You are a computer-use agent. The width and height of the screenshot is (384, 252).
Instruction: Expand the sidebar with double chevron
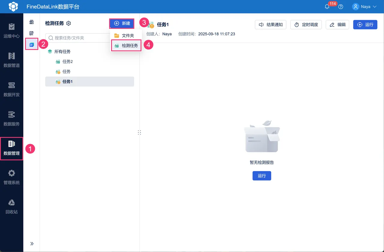32,244
